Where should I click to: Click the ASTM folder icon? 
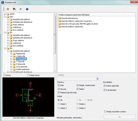(8, 14)
